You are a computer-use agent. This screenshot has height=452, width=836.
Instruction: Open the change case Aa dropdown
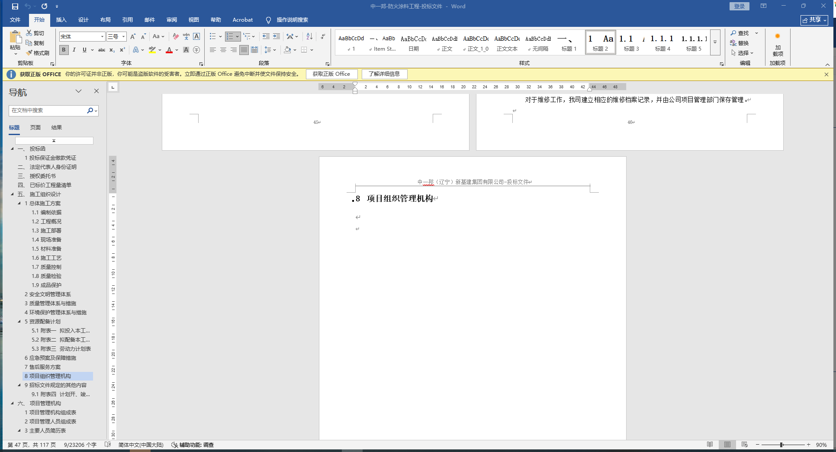click(x=158, y=37)
